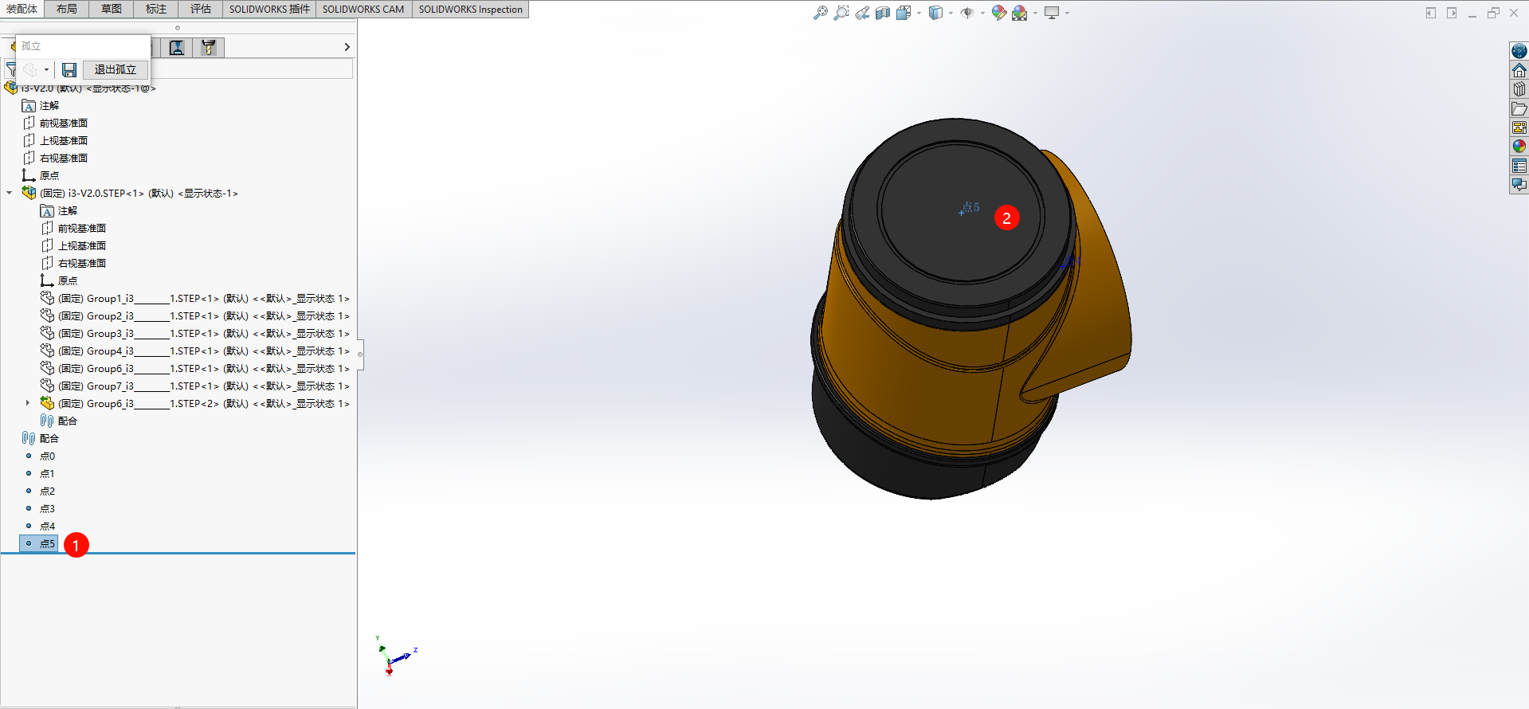
Task: Select 点4 in feature tree
Action: click(40, 526)
